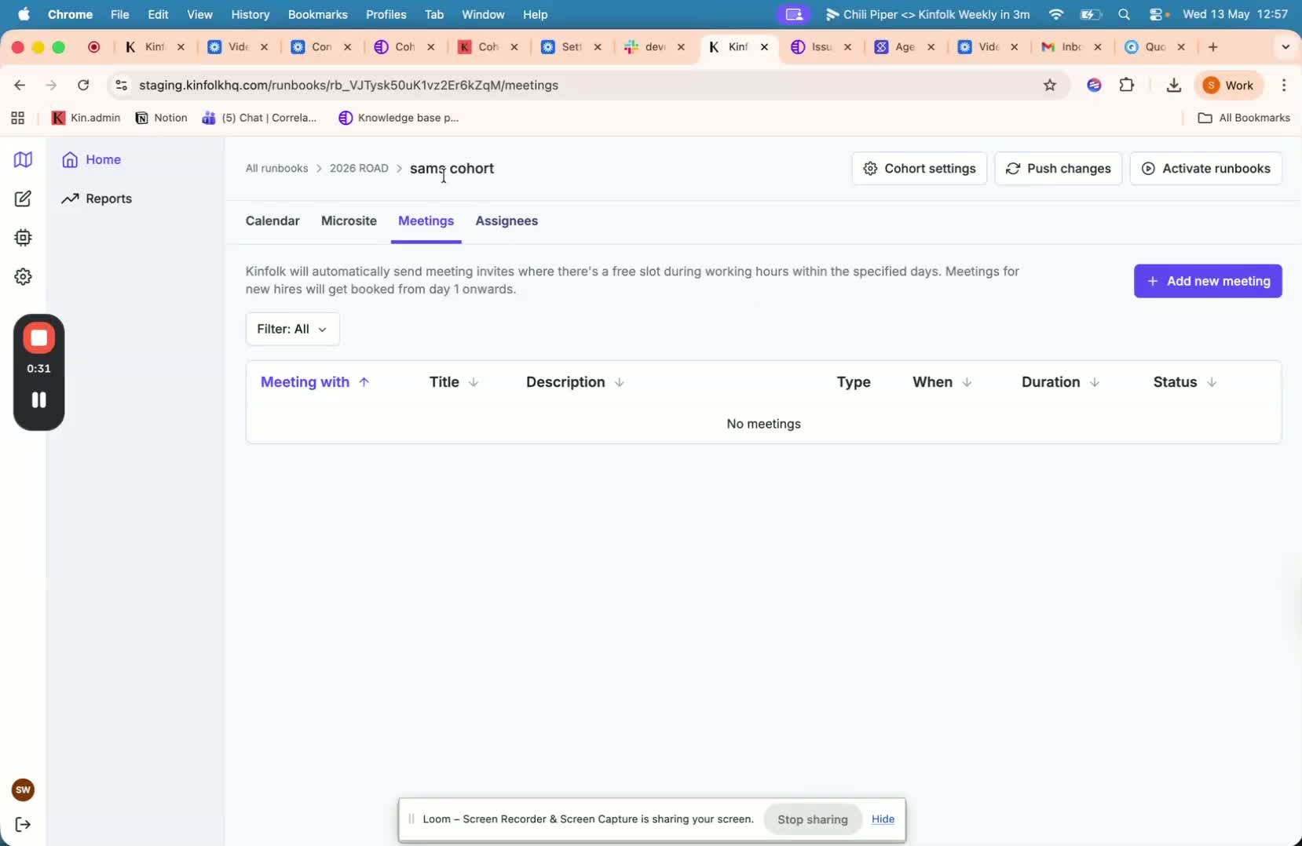Image resolution: width=1302 pixels, height=846 pixels.
Task: Open the Chrome apps grid in bookmarks bar
Action: (x=17, y=118)
